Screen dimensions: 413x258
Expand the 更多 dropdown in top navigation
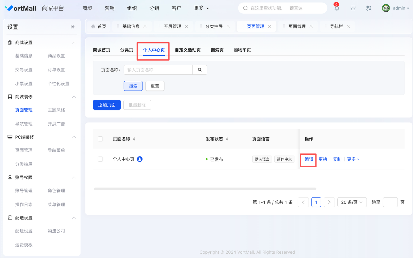pos(201,8)
